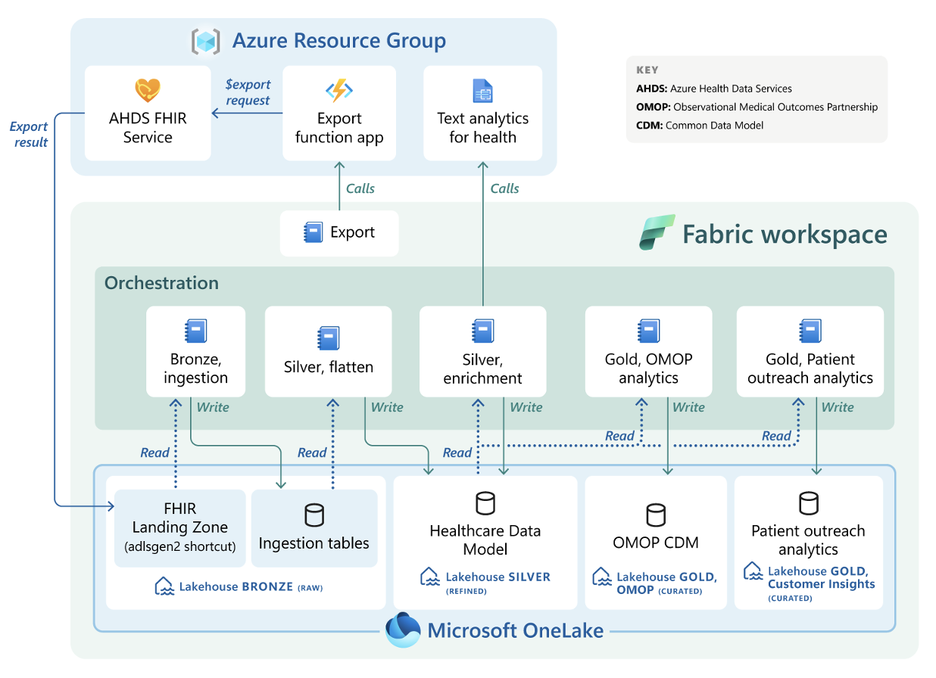The image size is (936, 678).
Task: Click the 'Read' label above Ingestion tables
Action: point(312,453)
